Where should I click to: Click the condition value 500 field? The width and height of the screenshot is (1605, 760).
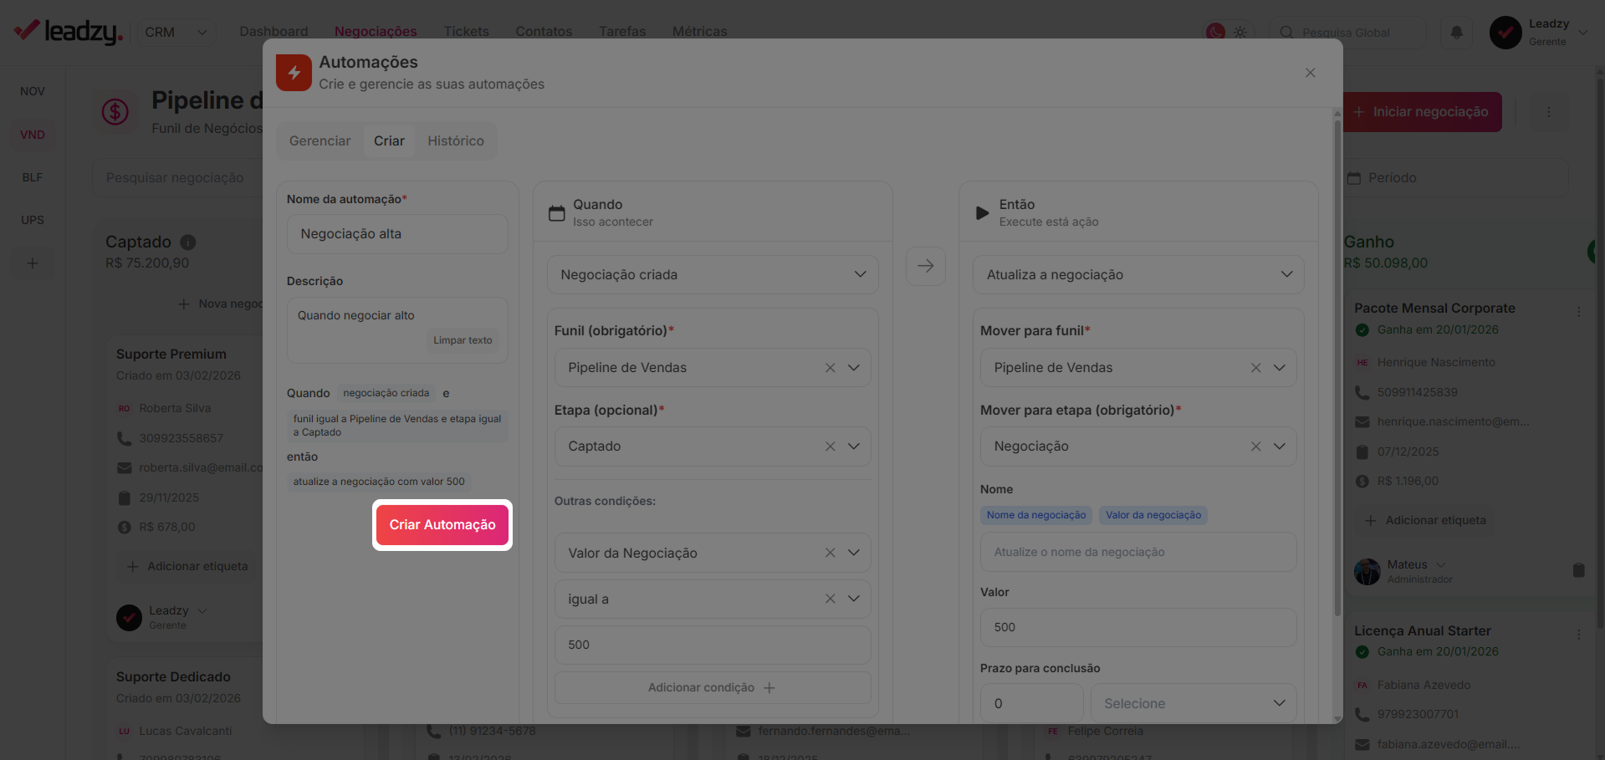point(713,645)
